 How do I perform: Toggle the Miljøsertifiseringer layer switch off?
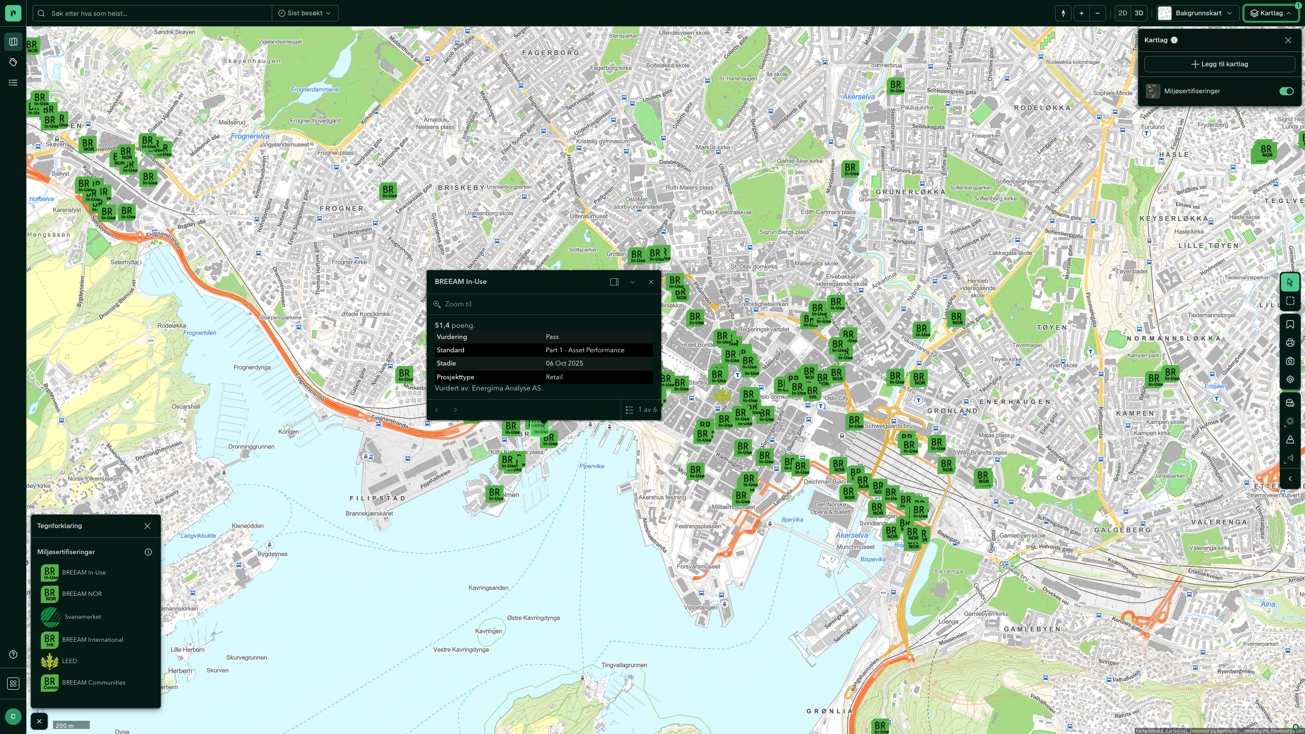(x=1286, y=91)
